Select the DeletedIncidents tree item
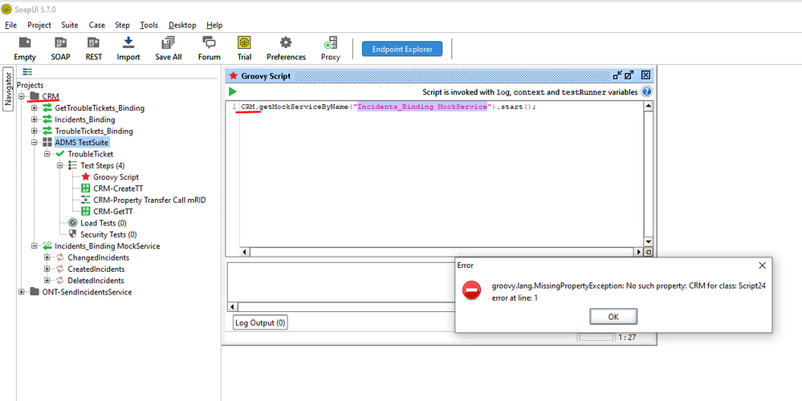 pos(96,281)
